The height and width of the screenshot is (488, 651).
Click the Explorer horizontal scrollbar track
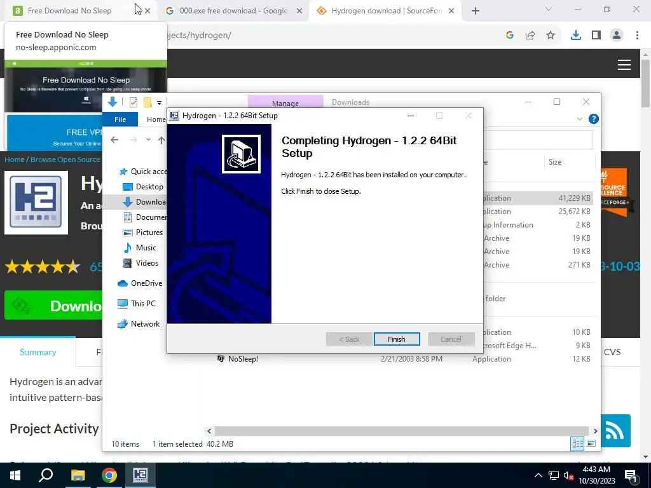[x=402, y=431]
